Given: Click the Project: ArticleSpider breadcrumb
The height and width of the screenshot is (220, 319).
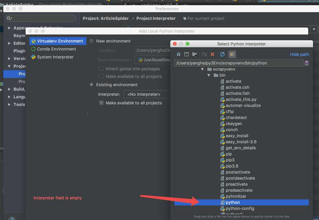Looking at the screenshot, I should 106,18.
